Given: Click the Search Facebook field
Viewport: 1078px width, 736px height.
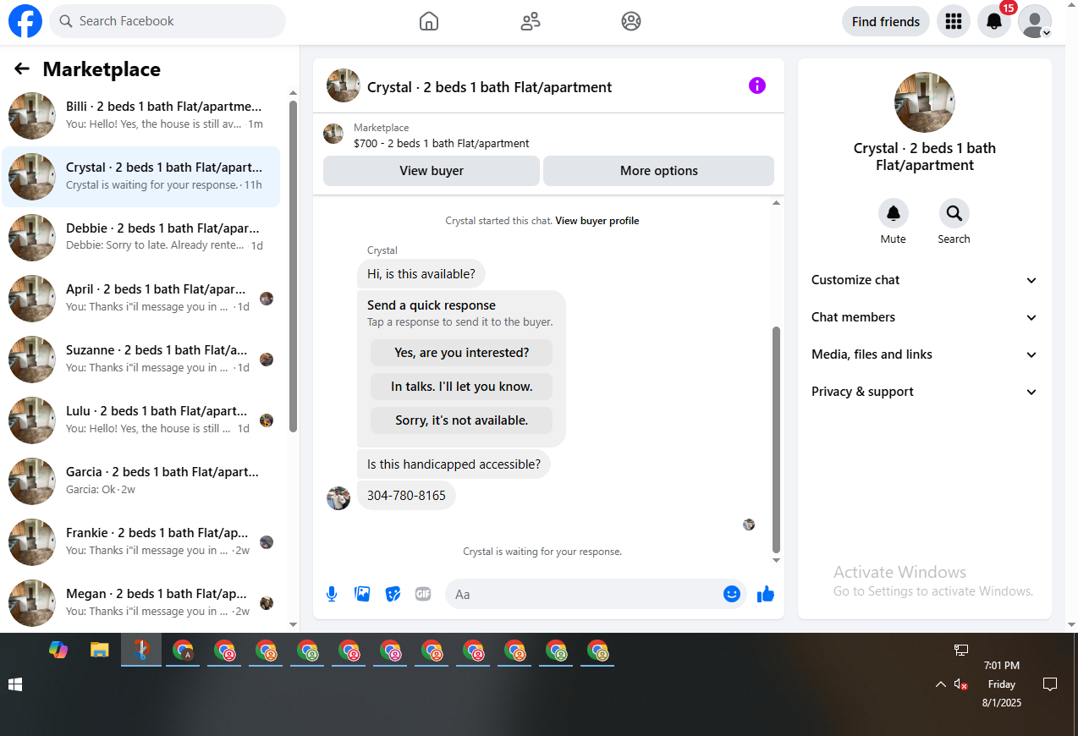Looking at the screenshot, I should (x=168, y=21).
